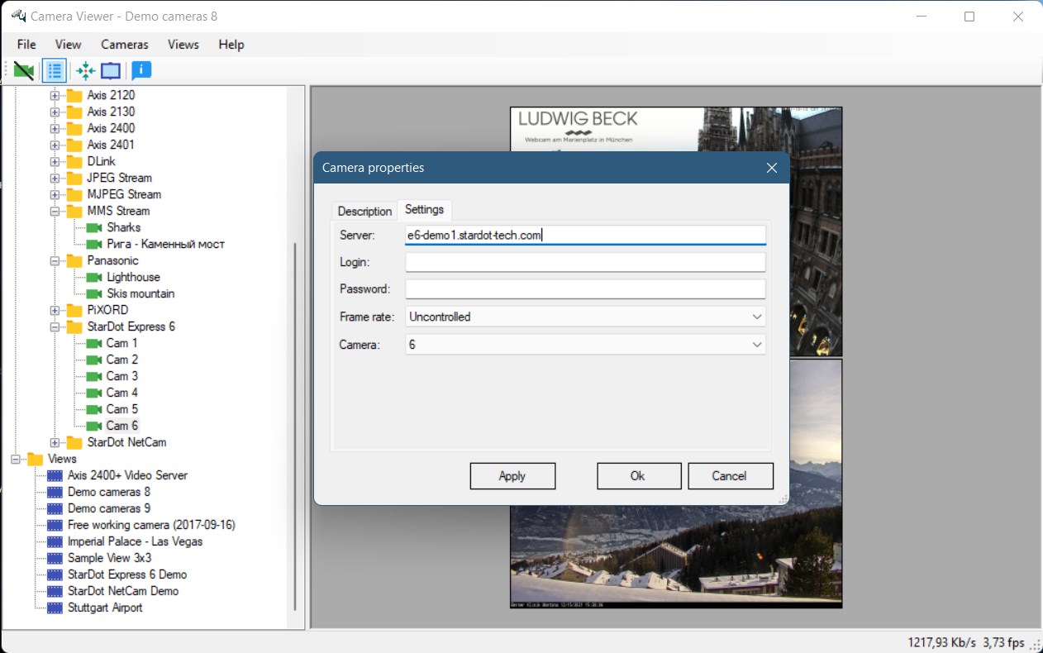Expand the StarDot NetCam folder

[x=55, y=442]
